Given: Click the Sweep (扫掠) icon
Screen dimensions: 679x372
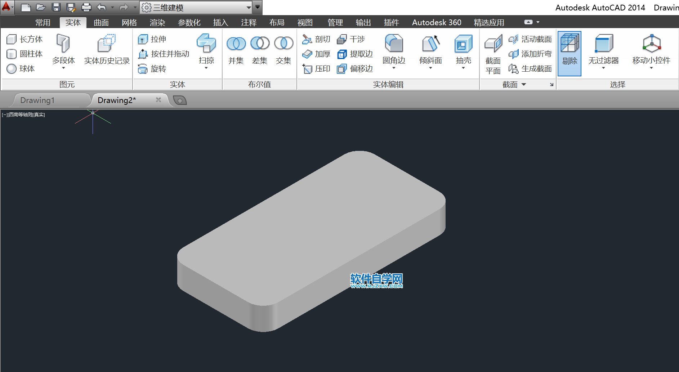Looking at the screenshot, I should coord(206,43).
